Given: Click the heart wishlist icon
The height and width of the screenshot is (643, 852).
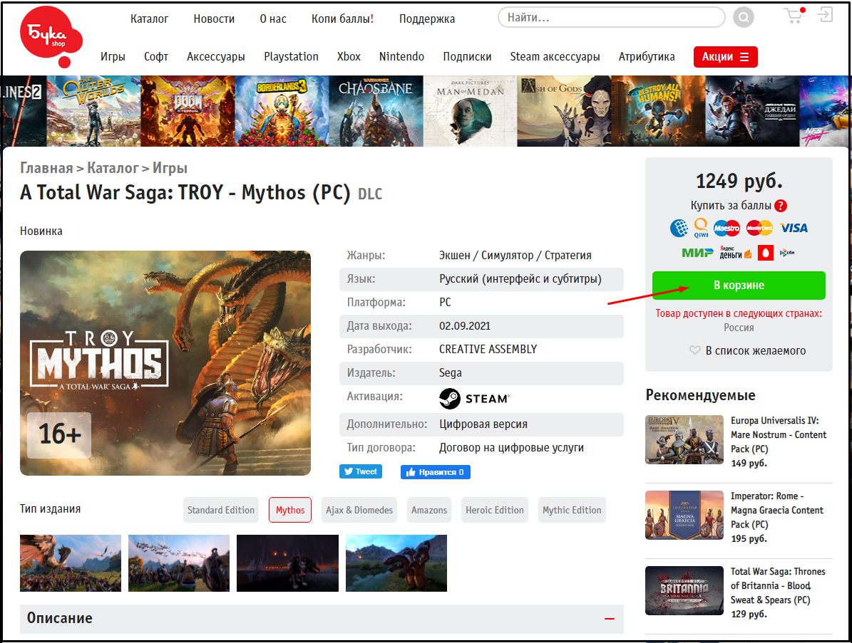Looking at the screenshot, I should point(695,350).
